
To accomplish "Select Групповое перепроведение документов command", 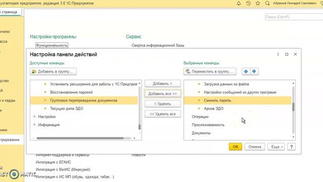I will click(x=84, y=101).
